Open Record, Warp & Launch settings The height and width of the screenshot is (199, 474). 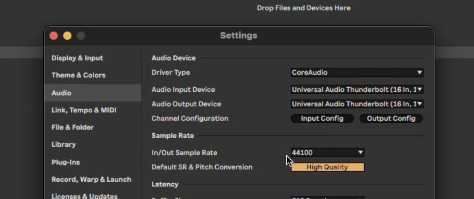tap(91, 179)
